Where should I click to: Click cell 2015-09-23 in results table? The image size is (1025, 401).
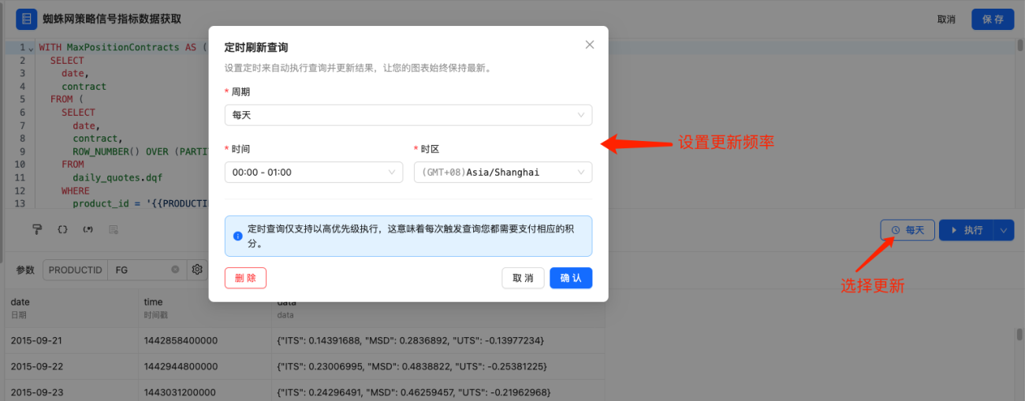pyautogui.click(x=70, y=392)
